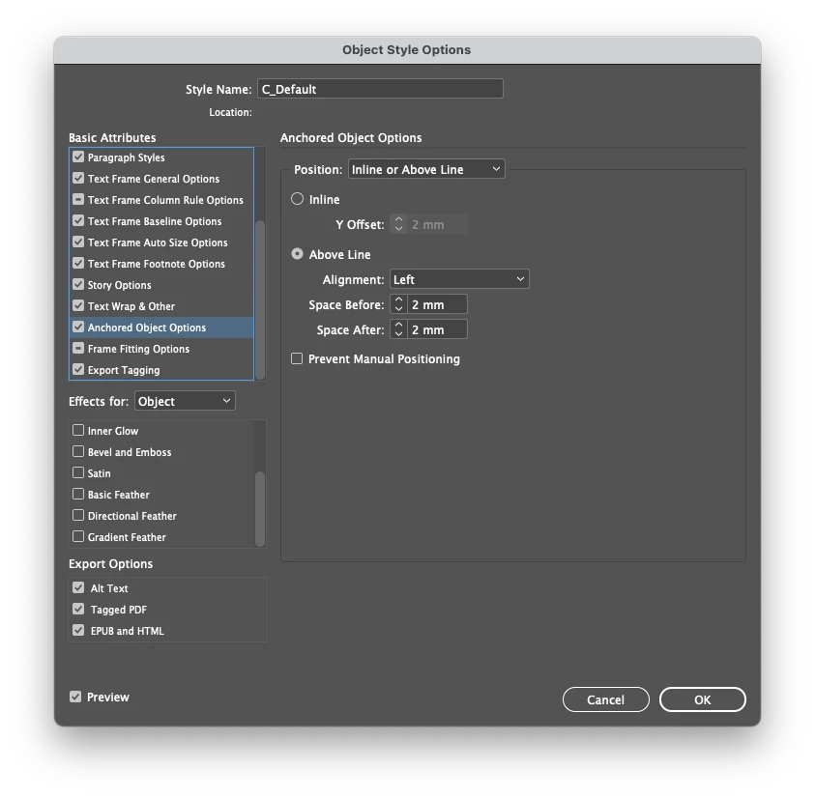Screen dimensions: 815x798
Task: Toggle Text Frame Auto Size Options checkbox
Action: [x=78, y=242]
